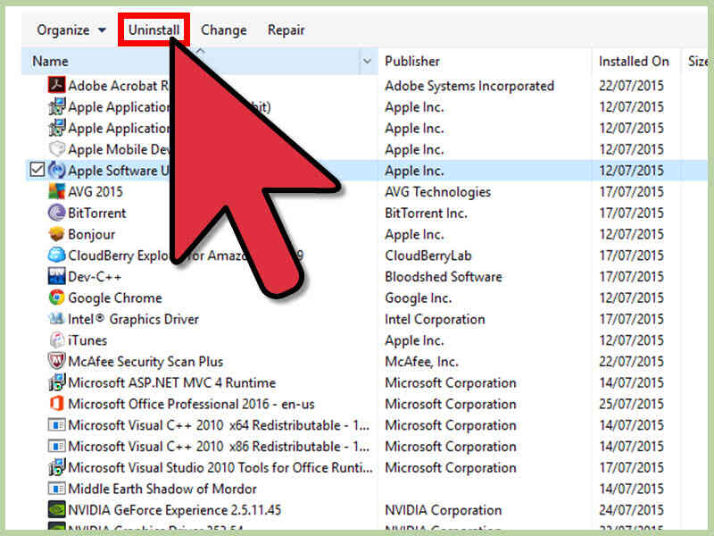Click the Bloodshed Software publisher cell
This screenshot has height=536, width=714.
click(444, 277)
